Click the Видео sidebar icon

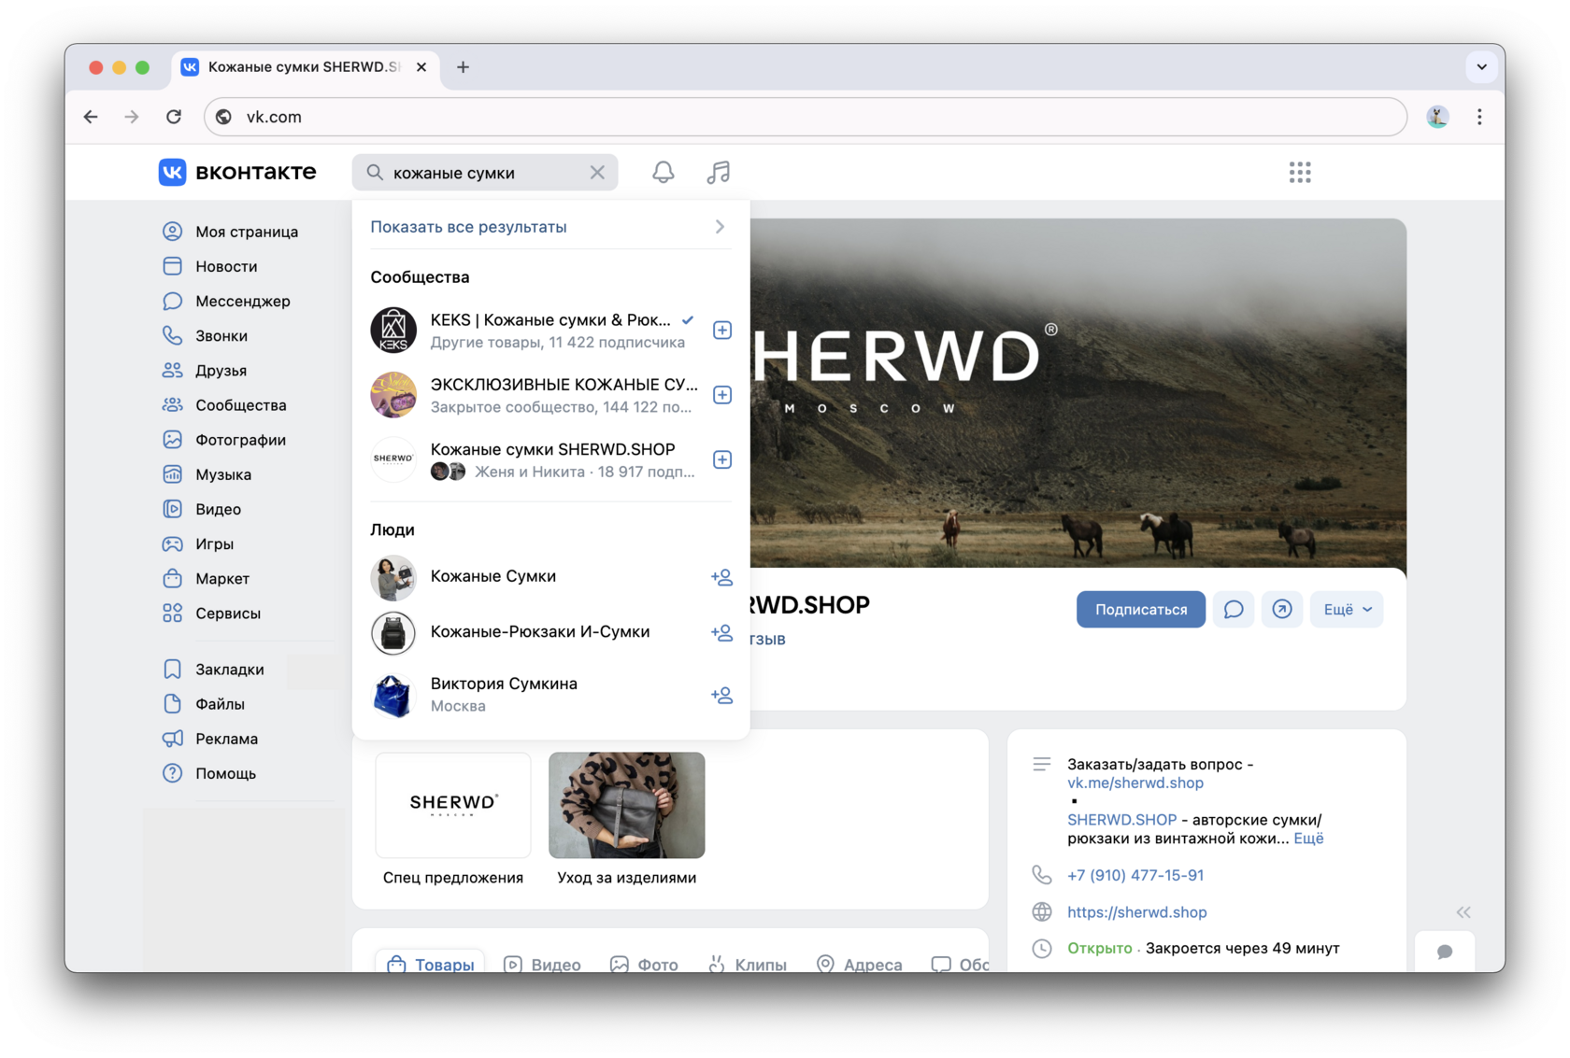[172, 509]
